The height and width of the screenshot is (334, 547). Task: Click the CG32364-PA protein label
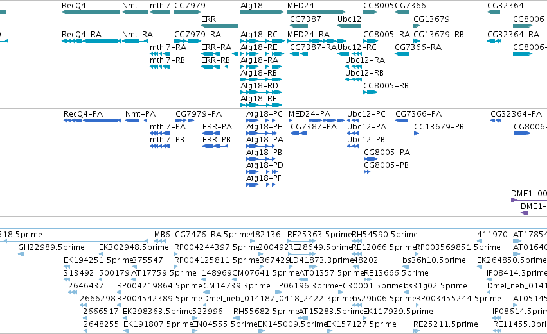(516, 114)
